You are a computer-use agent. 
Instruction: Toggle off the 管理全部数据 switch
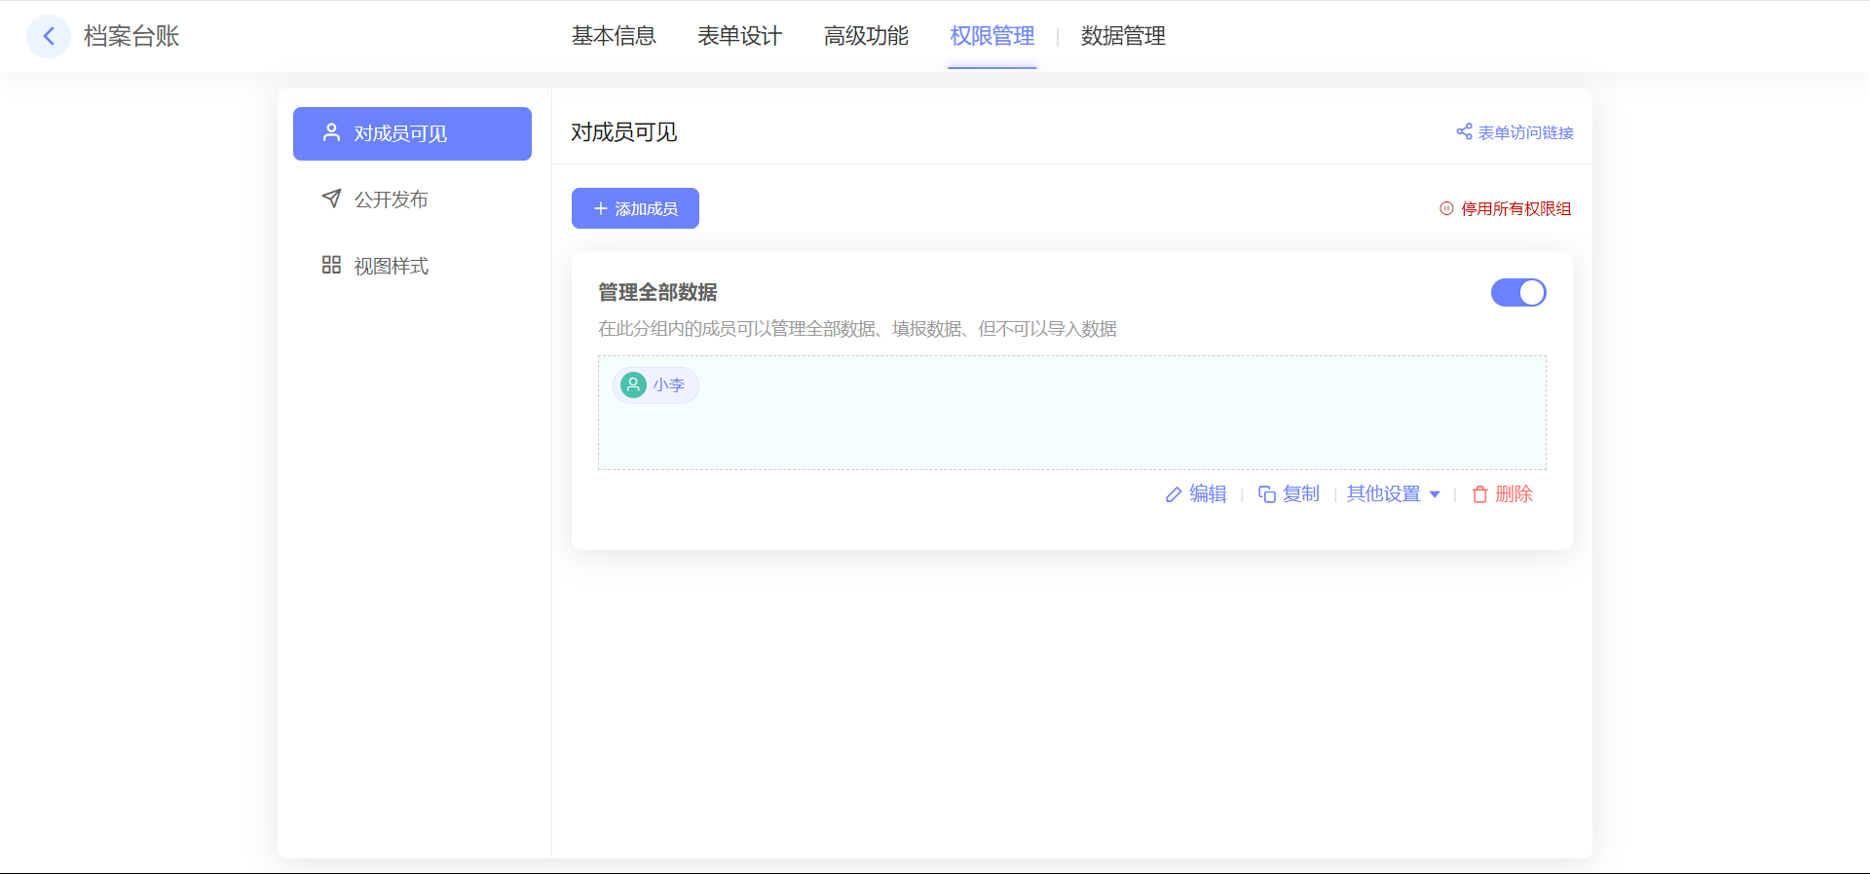coord(1517,293)
